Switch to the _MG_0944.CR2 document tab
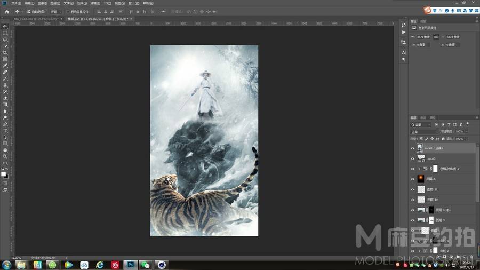Image resolution: width=480 pixels, height=270 pixels. [x=35, y=19]
